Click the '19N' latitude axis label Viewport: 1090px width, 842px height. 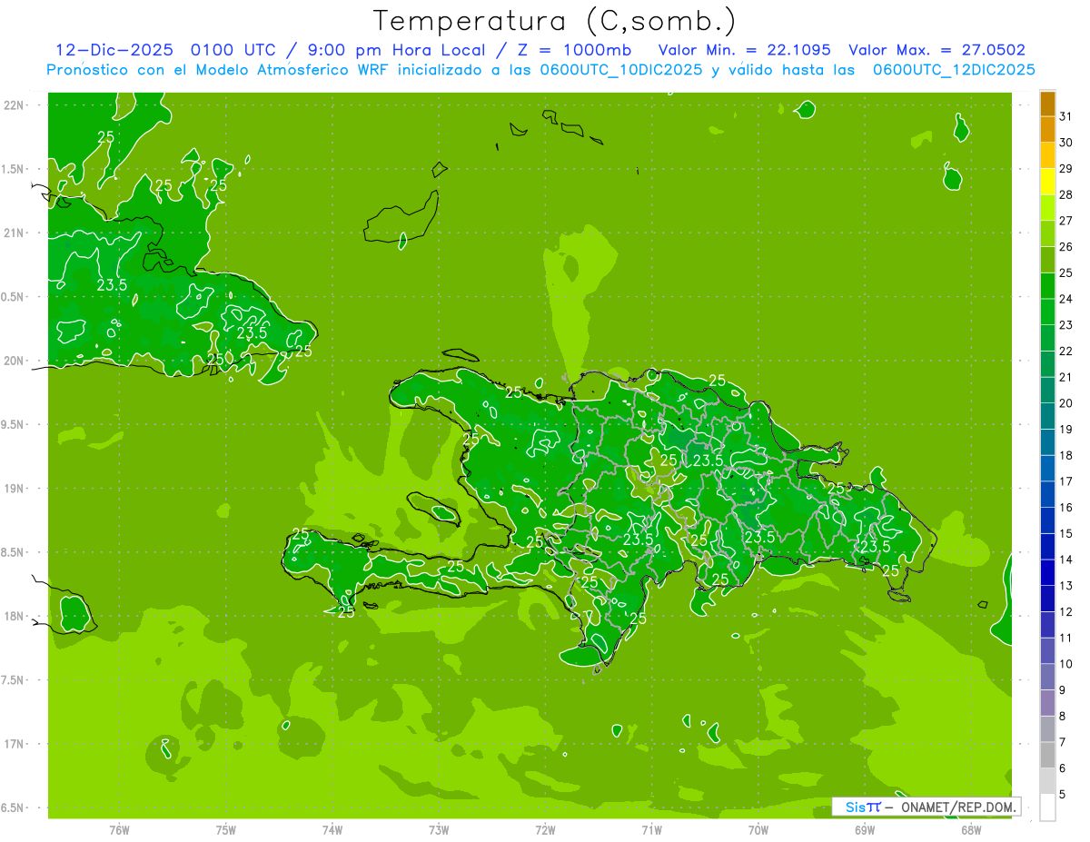(14, 488)
